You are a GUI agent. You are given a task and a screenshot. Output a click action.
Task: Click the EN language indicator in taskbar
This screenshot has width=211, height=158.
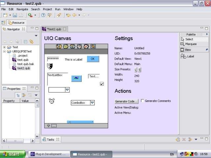172,154
